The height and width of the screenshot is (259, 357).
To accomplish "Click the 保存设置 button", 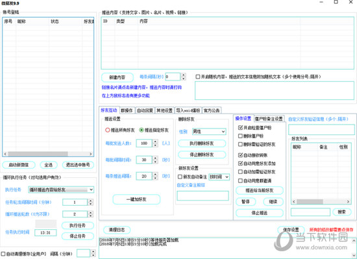I will 291,230.
